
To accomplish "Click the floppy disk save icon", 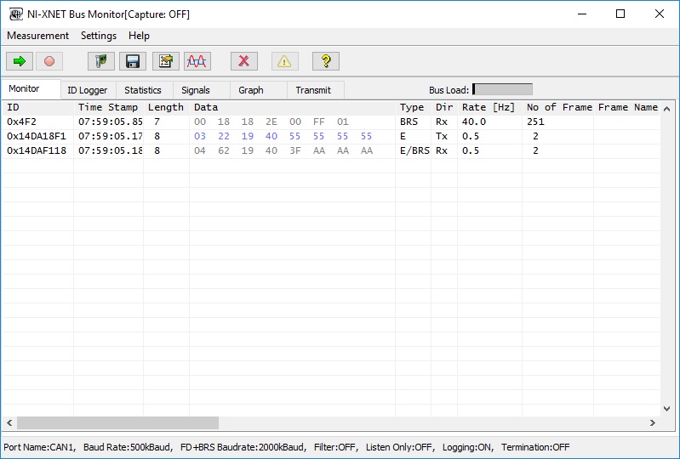I will 132,61.
